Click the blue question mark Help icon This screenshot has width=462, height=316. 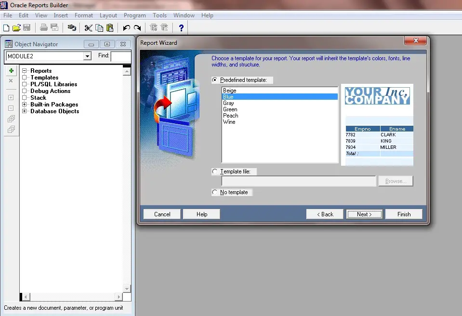[x=181, y=27]
